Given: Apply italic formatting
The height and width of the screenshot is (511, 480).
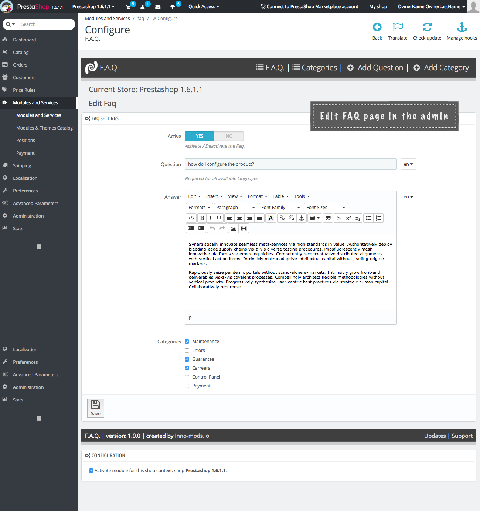Looking at the screenshot, I should [x=210, y=218].
